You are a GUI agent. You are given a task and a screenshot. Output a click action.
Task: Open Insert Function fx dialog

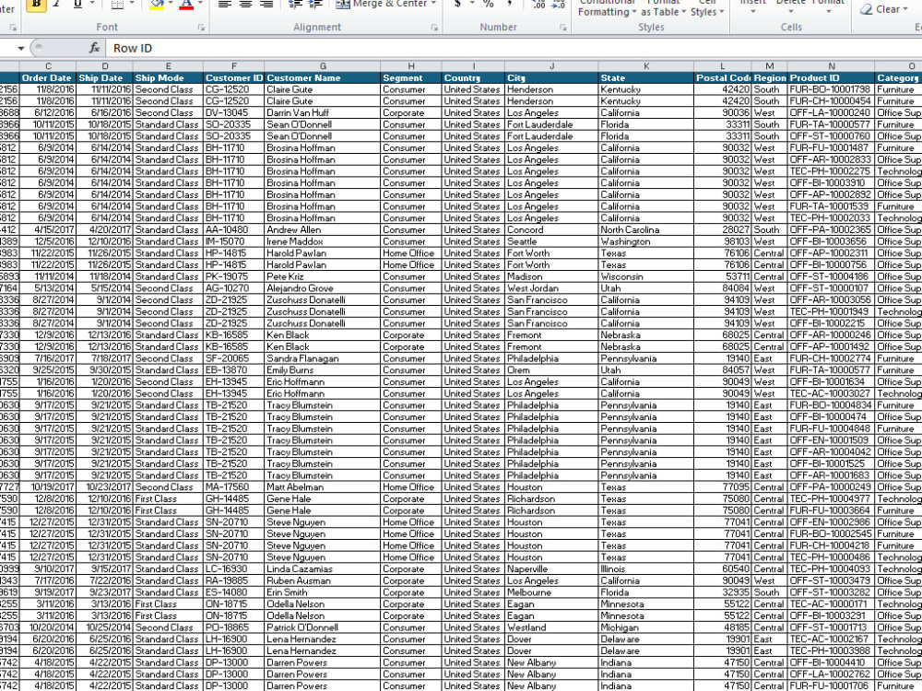95,48
